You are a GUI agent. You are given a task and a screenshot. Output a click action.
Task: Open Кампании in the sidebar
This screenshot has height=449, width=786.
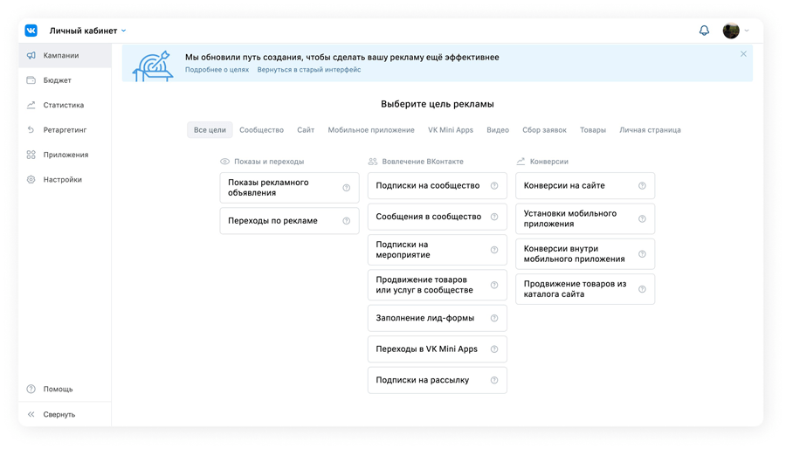tap(61, 55)
